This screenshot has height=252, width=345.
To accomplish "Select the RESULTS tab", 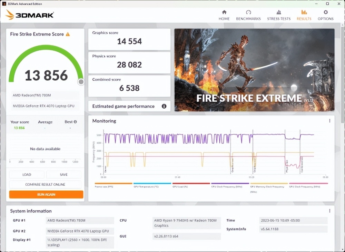I will [304, 15].
